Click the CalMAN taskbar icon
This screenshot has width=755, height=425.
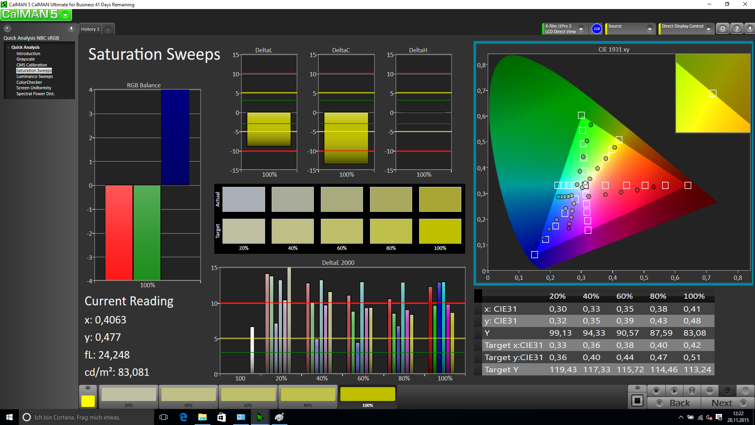(260, 417)
